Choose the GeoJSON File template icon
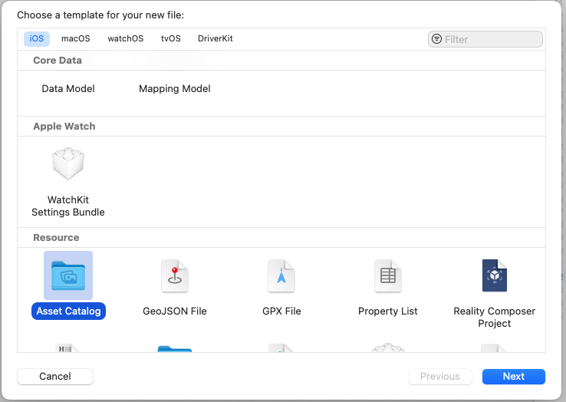This screenshot has width=566, height=402. point(175,275)
